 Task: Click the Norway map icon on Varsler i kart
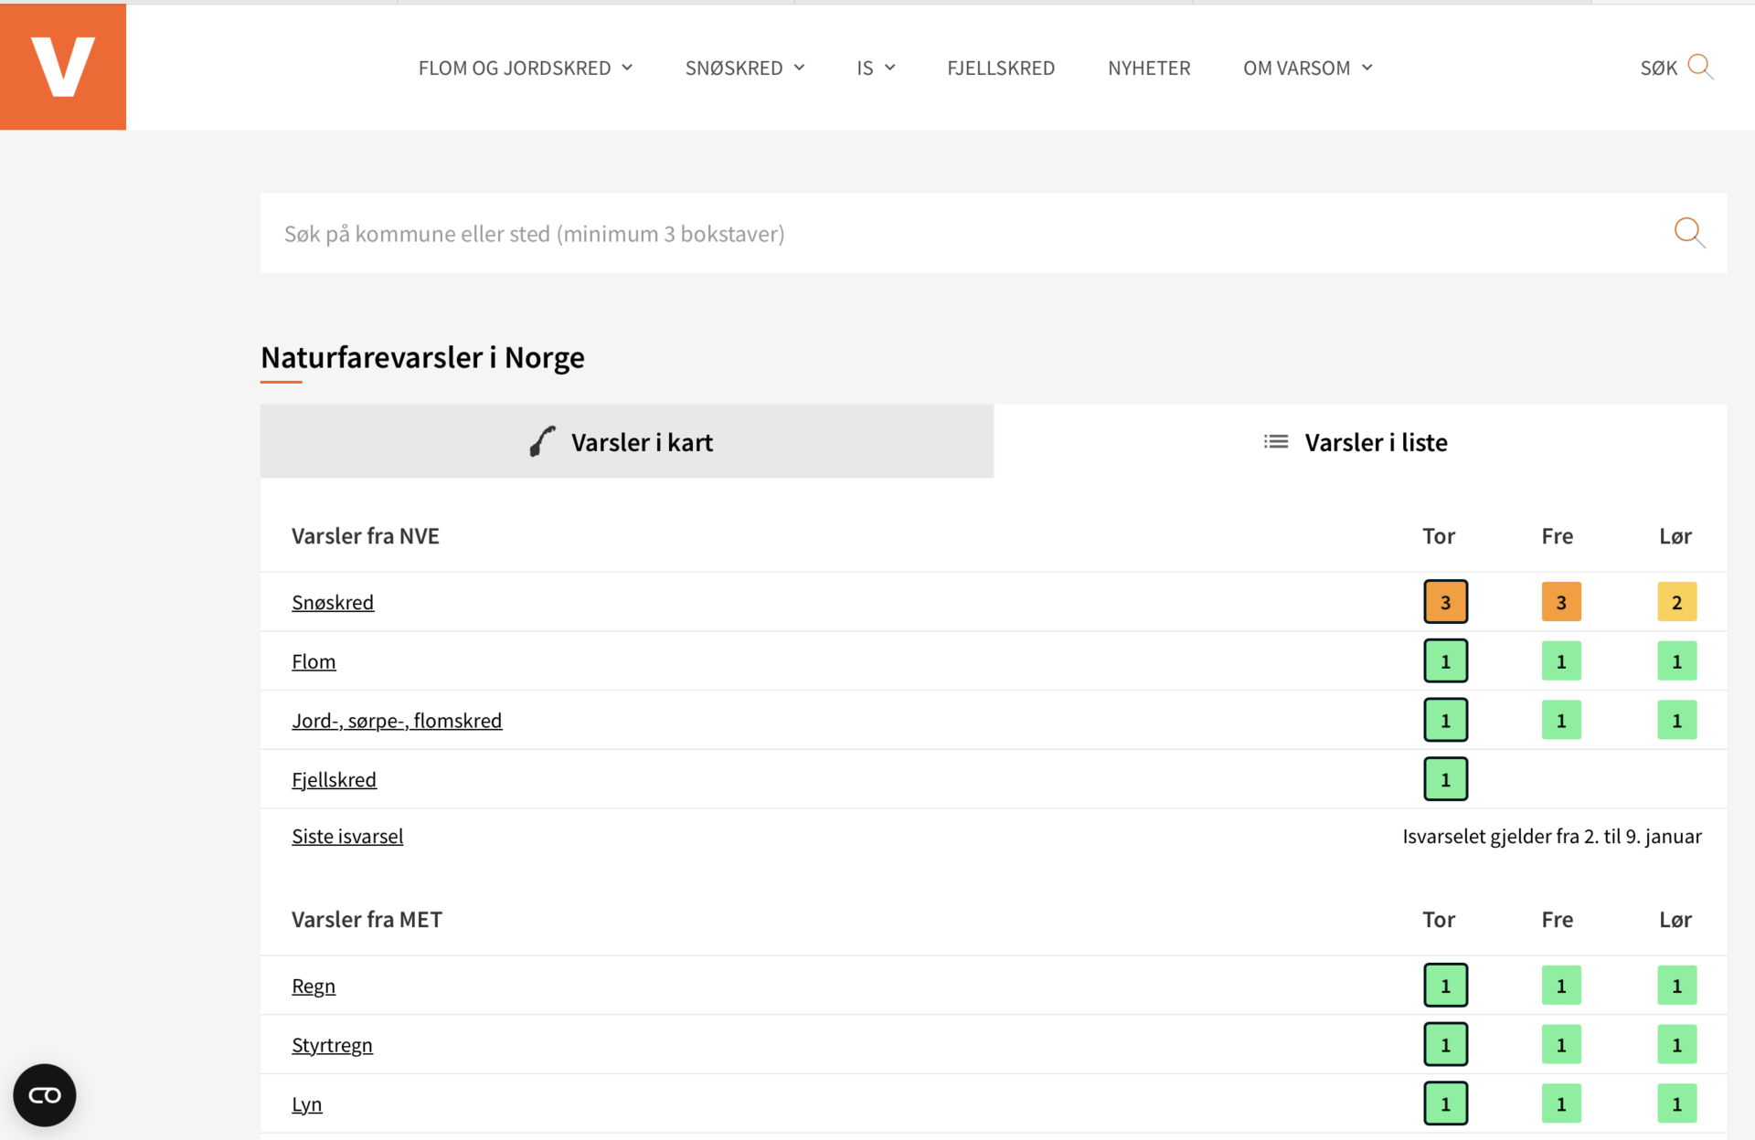tap(542, 442)
